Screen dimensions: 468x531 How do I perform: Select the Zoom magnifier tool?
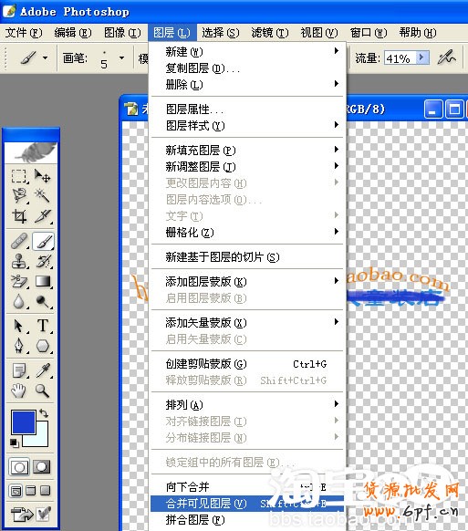42,390
